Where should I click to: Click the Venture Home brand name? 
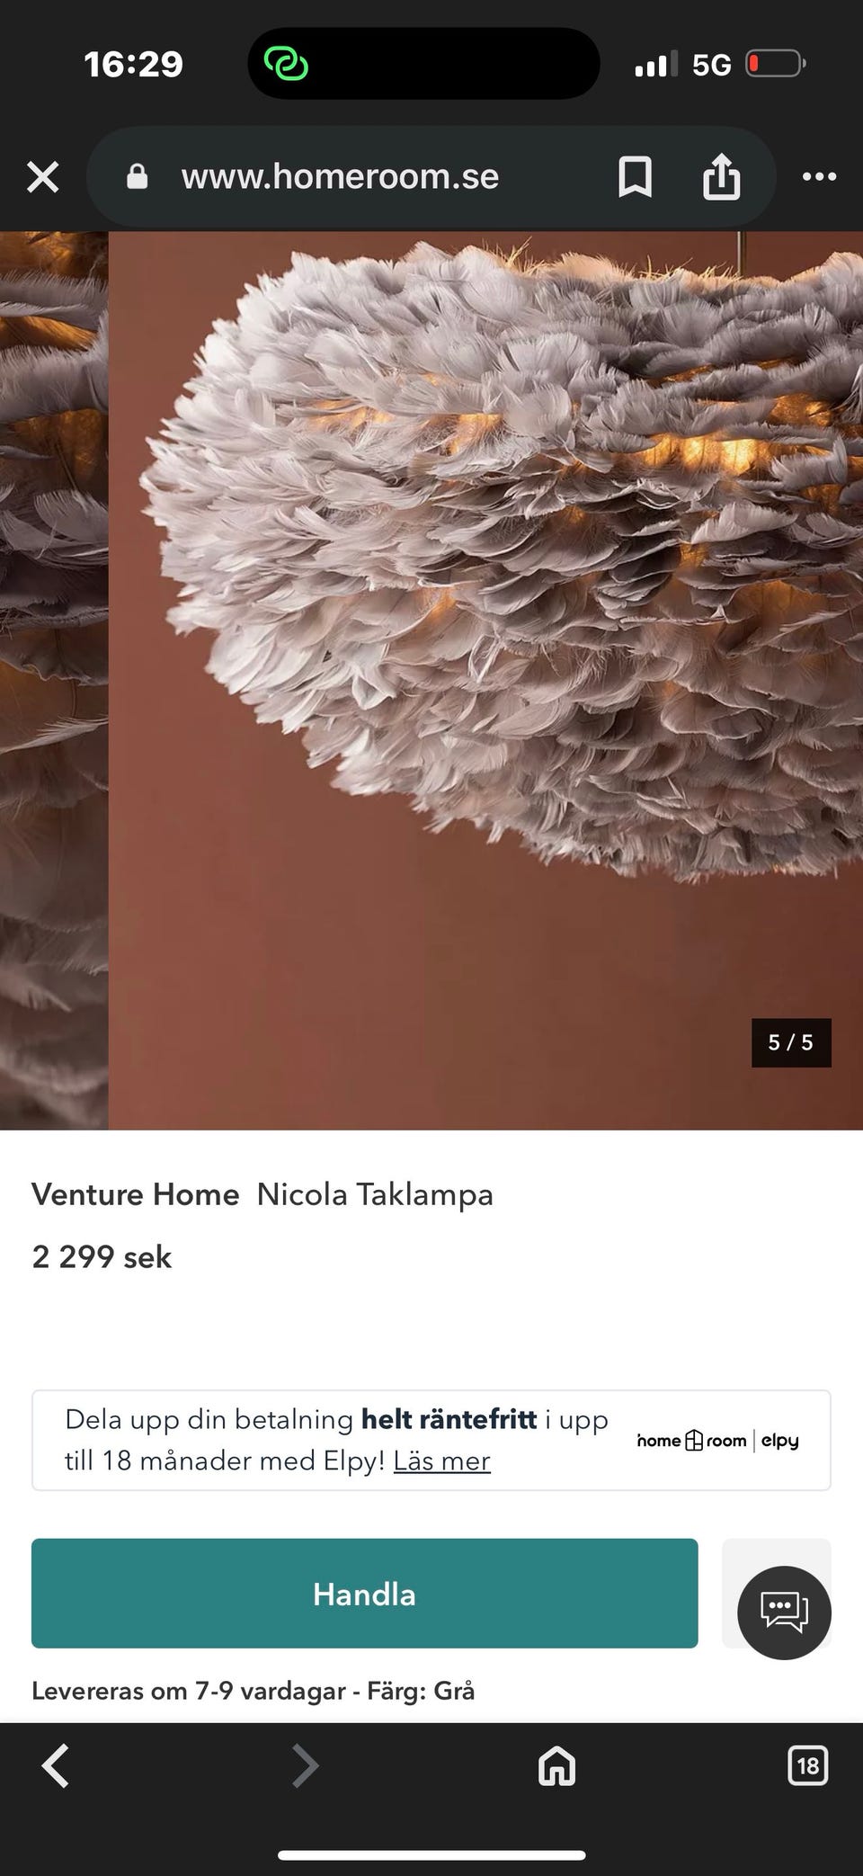coord(136,1194)
